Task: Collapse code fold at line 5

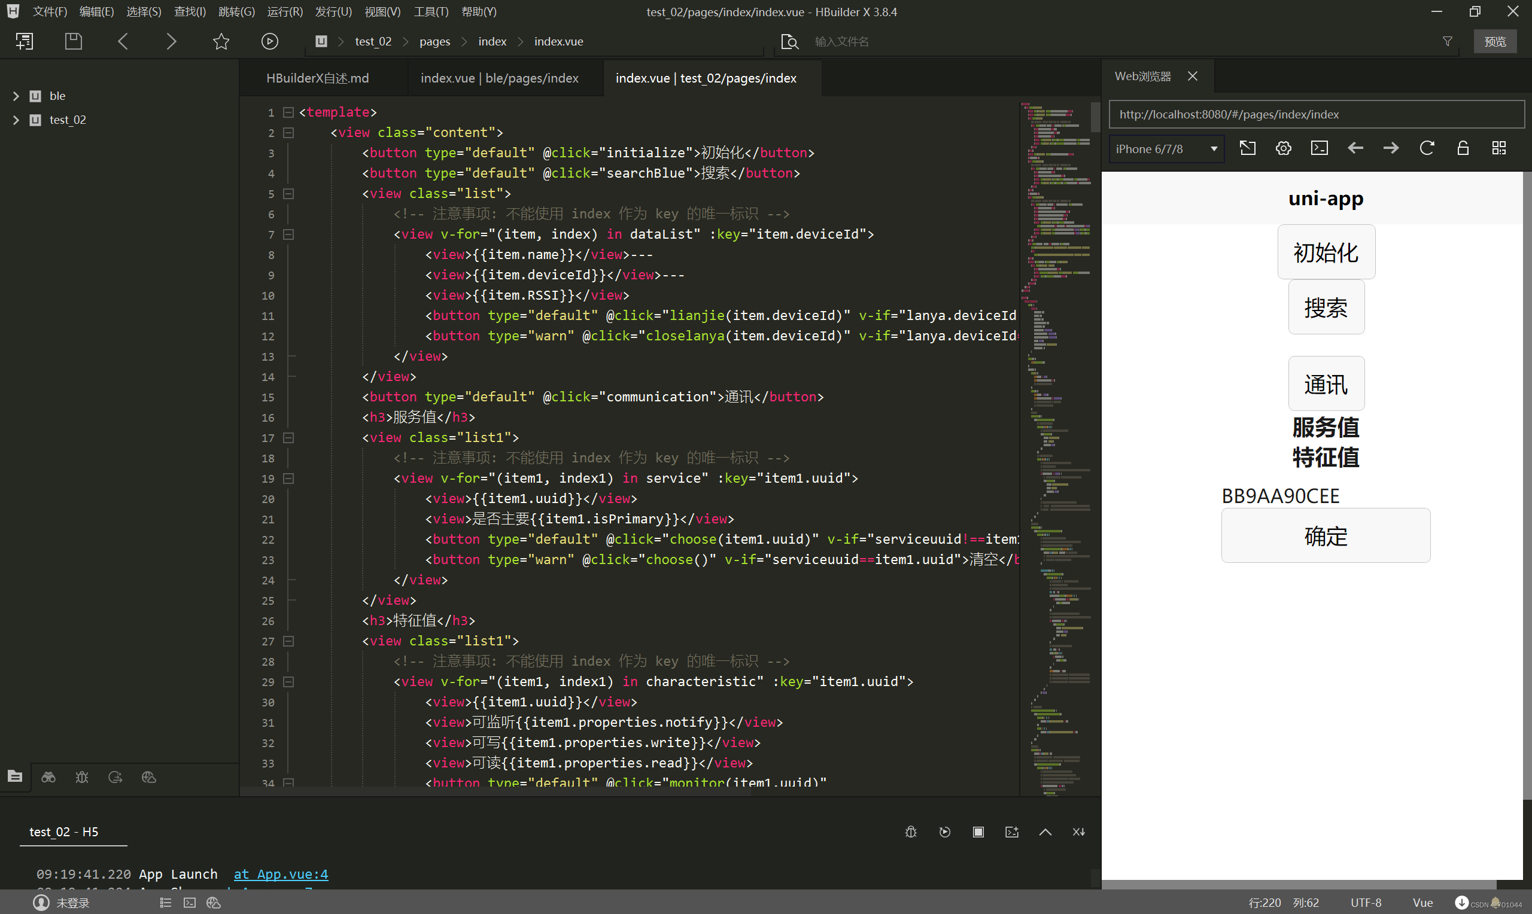Action: (288, 194)
